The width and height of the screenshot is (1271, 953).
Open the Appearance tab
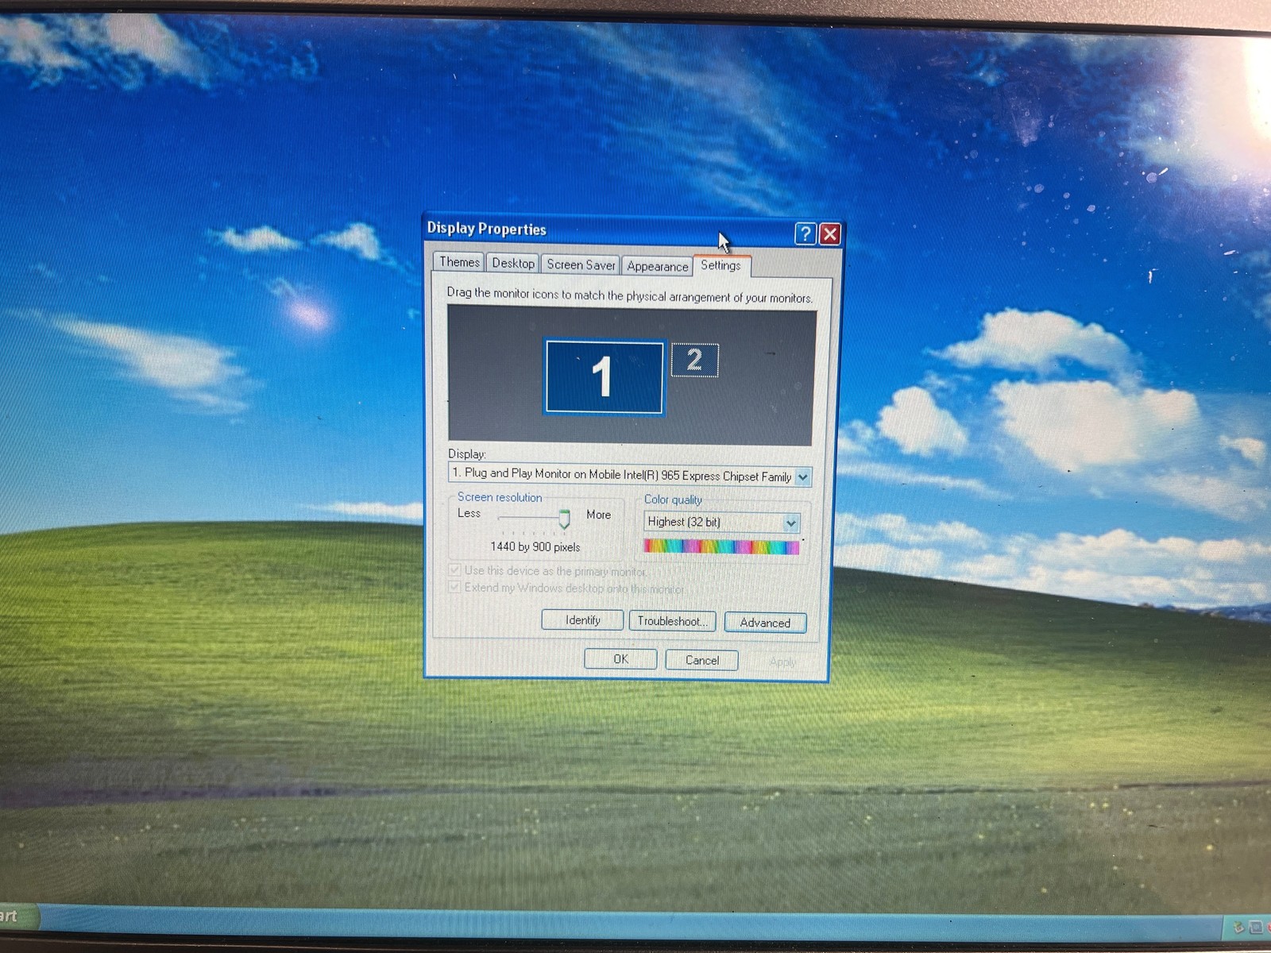[x=657, y=266]
